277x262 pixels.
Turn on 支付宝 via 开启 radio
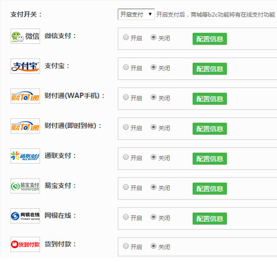[x=126, y=67]
